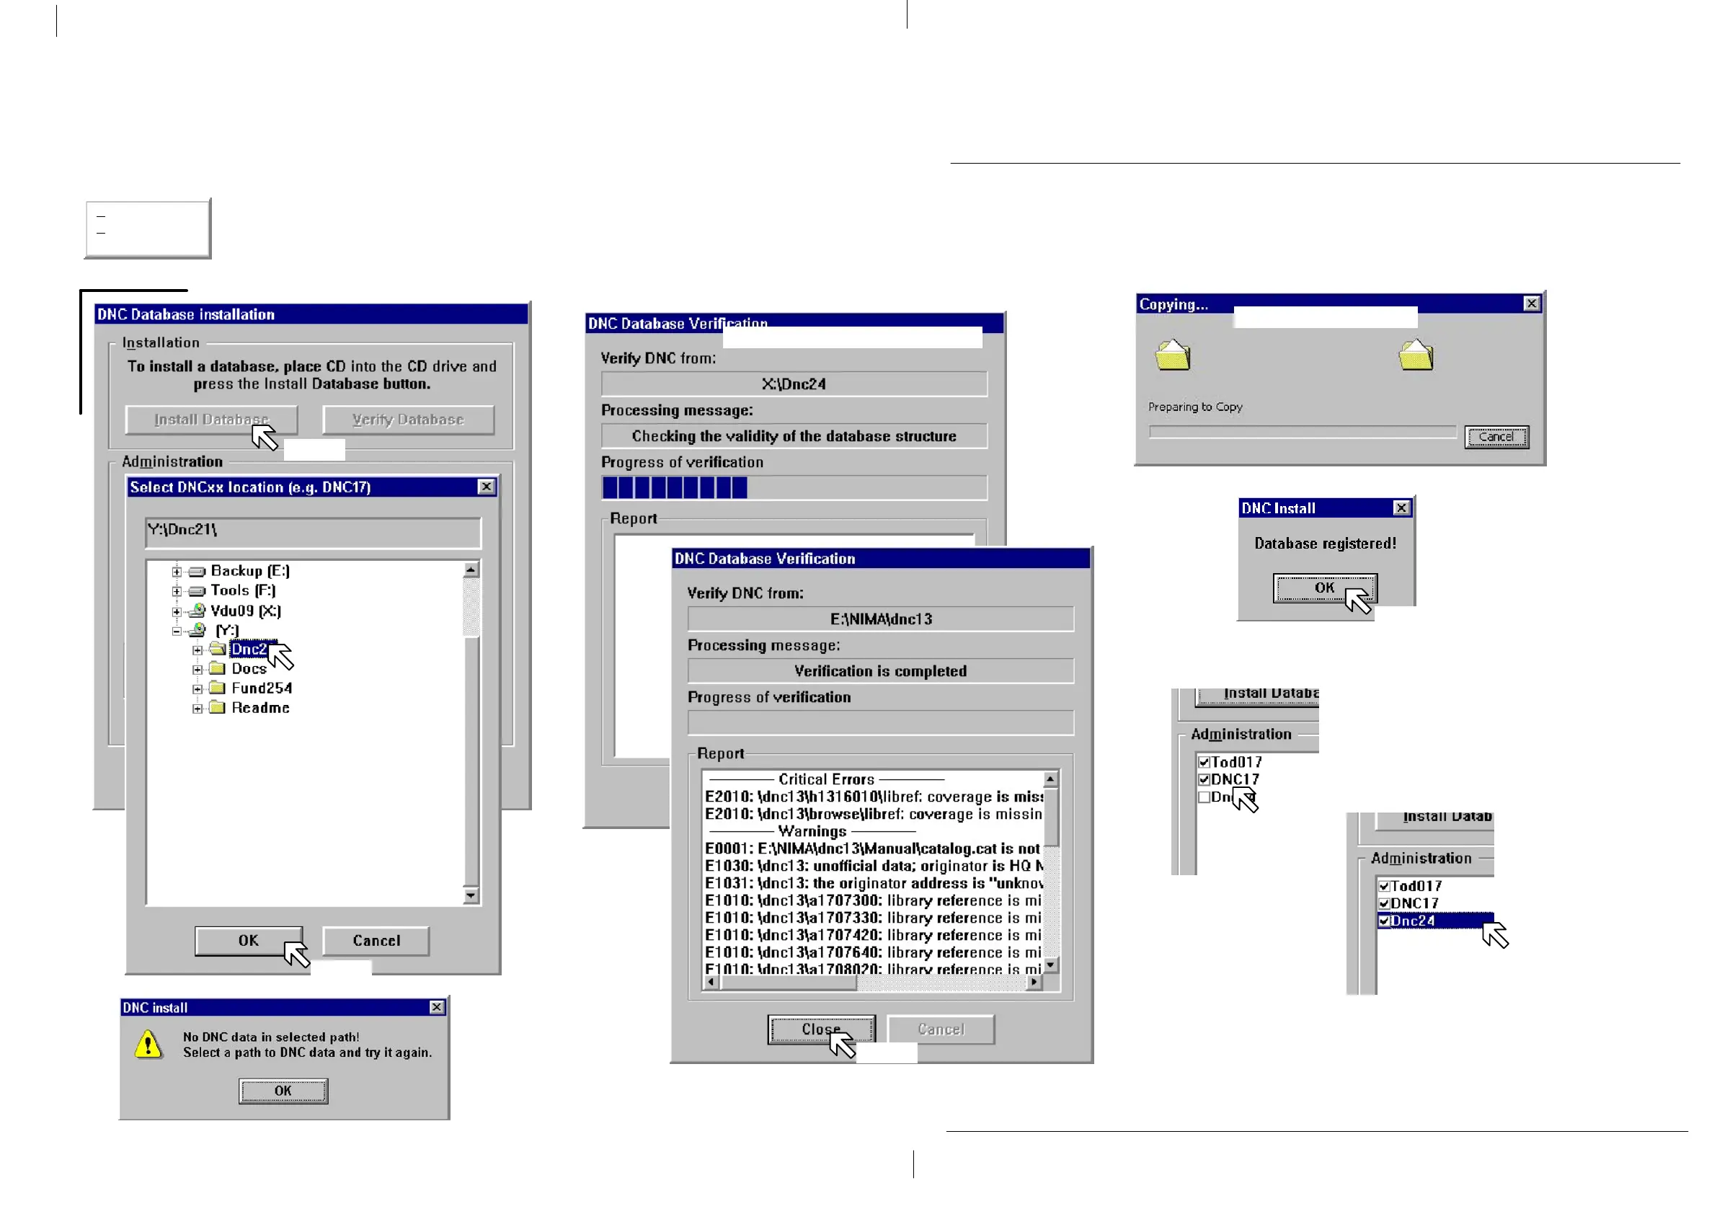The width and height of the screenshot is (1717, 1214).
Task: Click Cancel in the Copying dialog
Action: pos(1496,437)
